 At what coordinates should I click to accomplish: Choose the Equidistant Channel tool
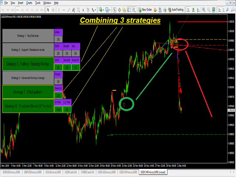coord(73,10)
